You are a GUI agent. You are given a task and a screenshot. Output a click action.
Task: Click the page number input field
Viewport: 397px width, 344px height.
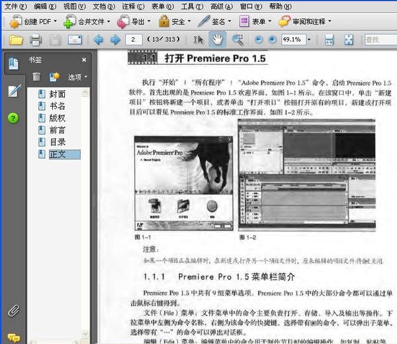[x=134, y=40]
